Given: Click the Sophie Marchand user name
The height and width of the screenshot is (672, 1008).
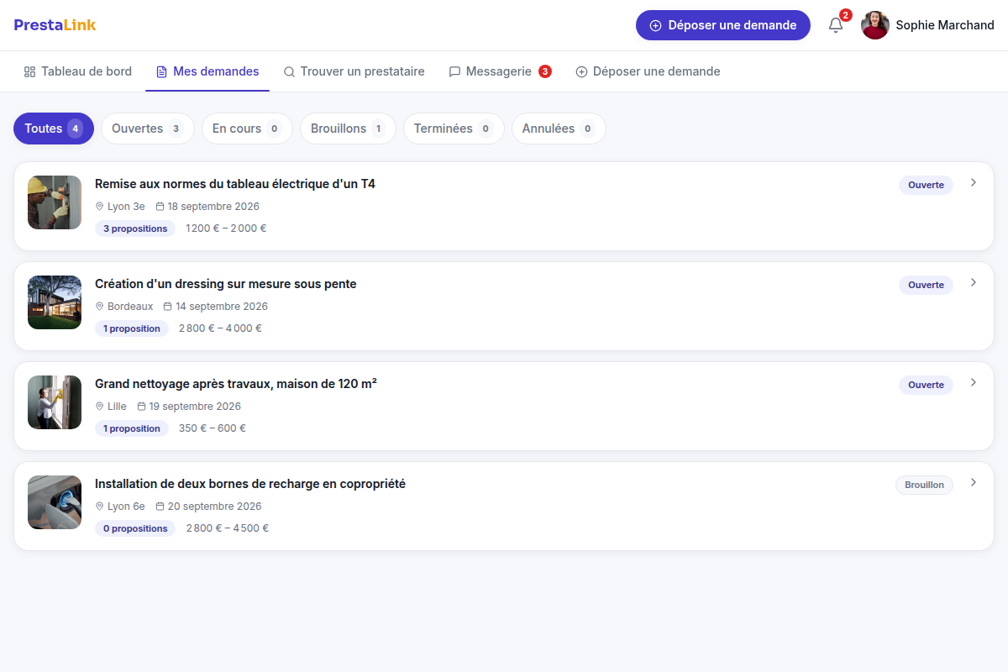Looking at the screenshot, I should click(x=945, y=25).
